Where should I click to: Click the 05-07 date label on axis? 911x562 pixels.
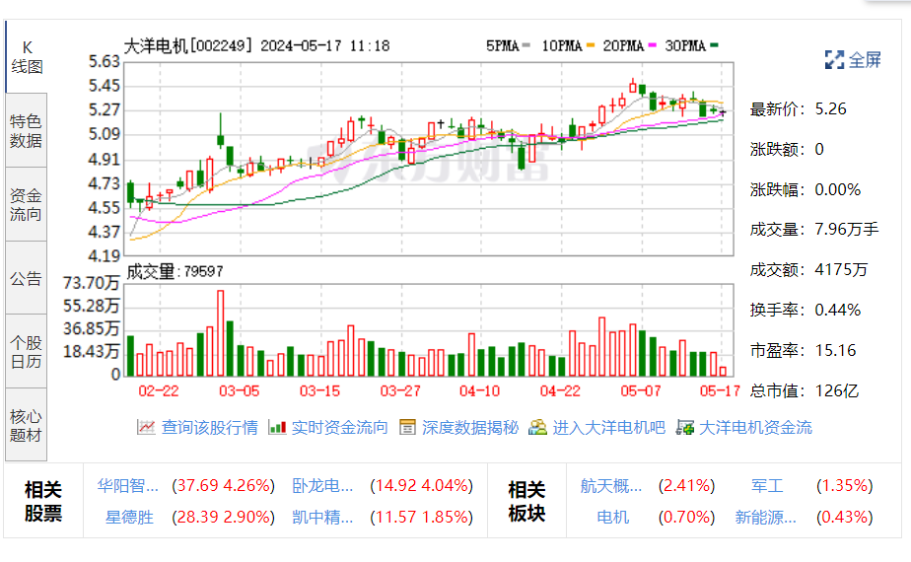(640, 391)
